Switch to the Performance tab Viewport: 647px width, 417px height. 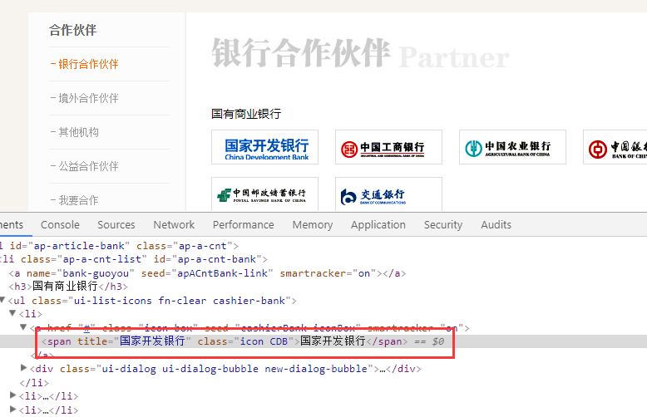244,224
